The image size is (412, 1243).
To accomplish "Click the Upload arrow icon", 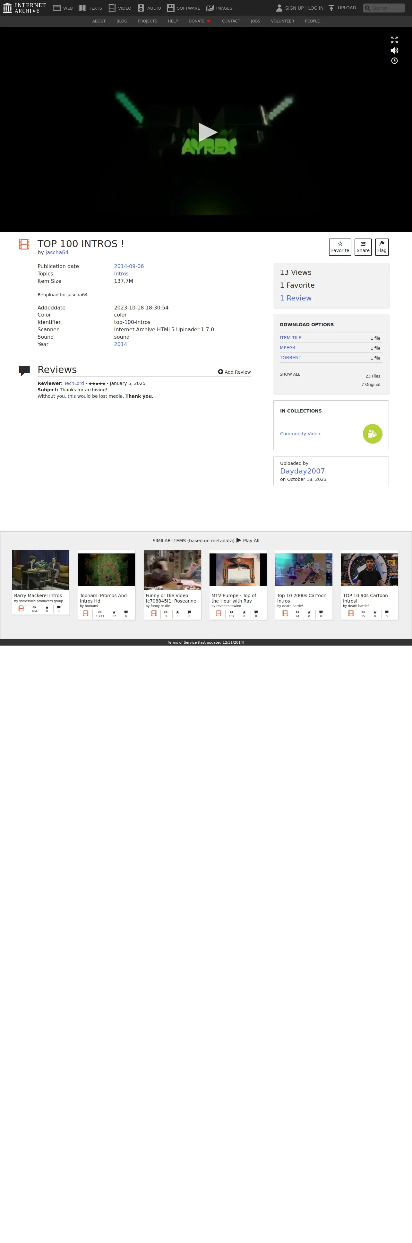I will tap(331, 8).
